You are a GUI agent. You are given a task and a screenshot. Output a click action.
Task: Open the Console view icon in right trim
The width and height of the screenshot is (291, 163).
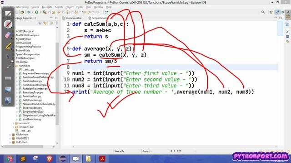(x=287, y=37)
